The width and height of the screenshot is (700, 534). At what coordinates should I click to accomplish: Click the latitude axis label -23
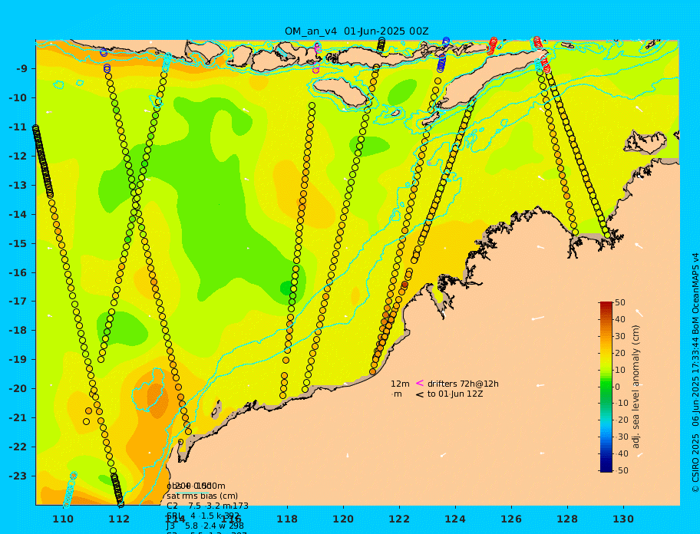[18, 476]
